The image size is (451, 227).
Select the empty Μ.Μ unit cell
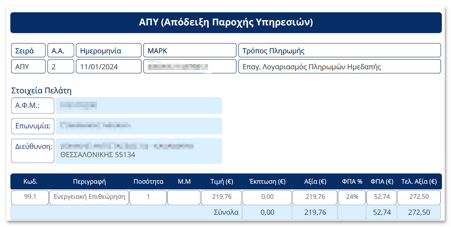pos(184,197)
